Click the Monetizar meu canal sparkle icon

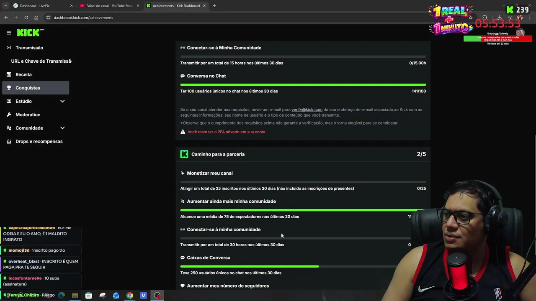pyautogui.click(x=183, y=173)
